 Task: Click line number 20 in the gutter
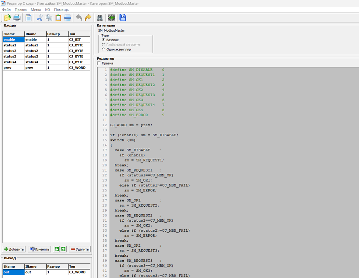(105, 165)
